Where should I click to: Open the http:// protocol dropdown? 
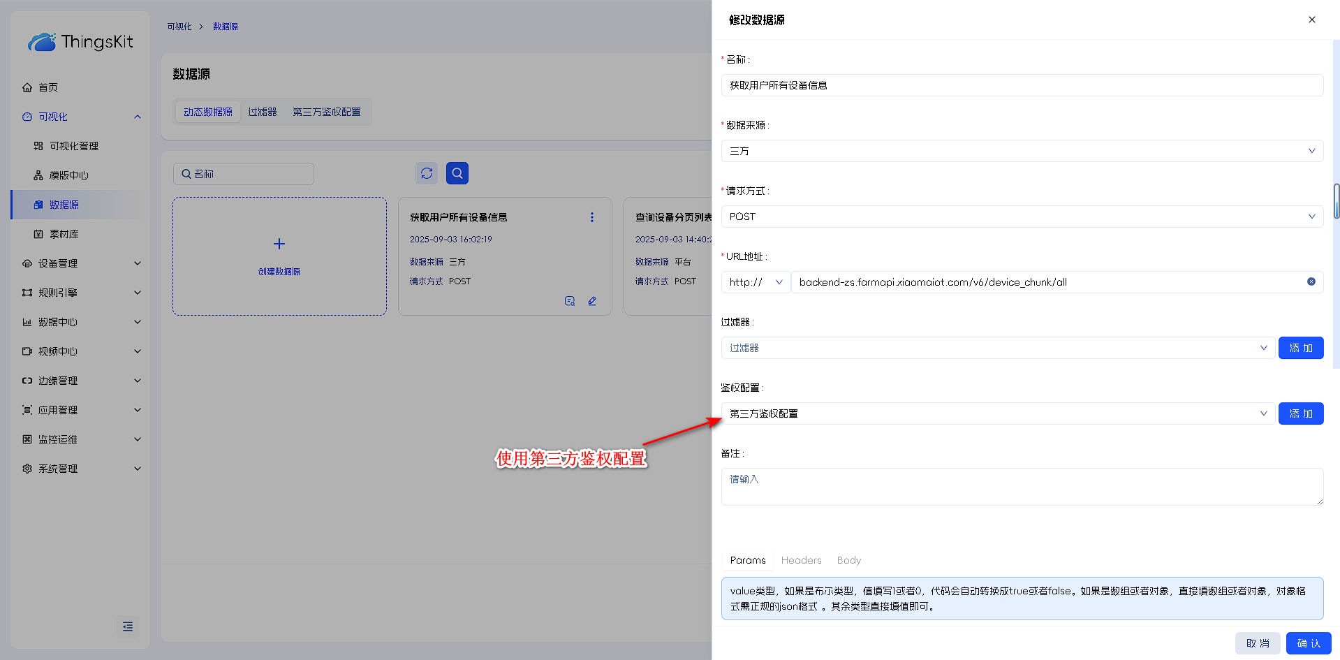[x=756, y=282]
